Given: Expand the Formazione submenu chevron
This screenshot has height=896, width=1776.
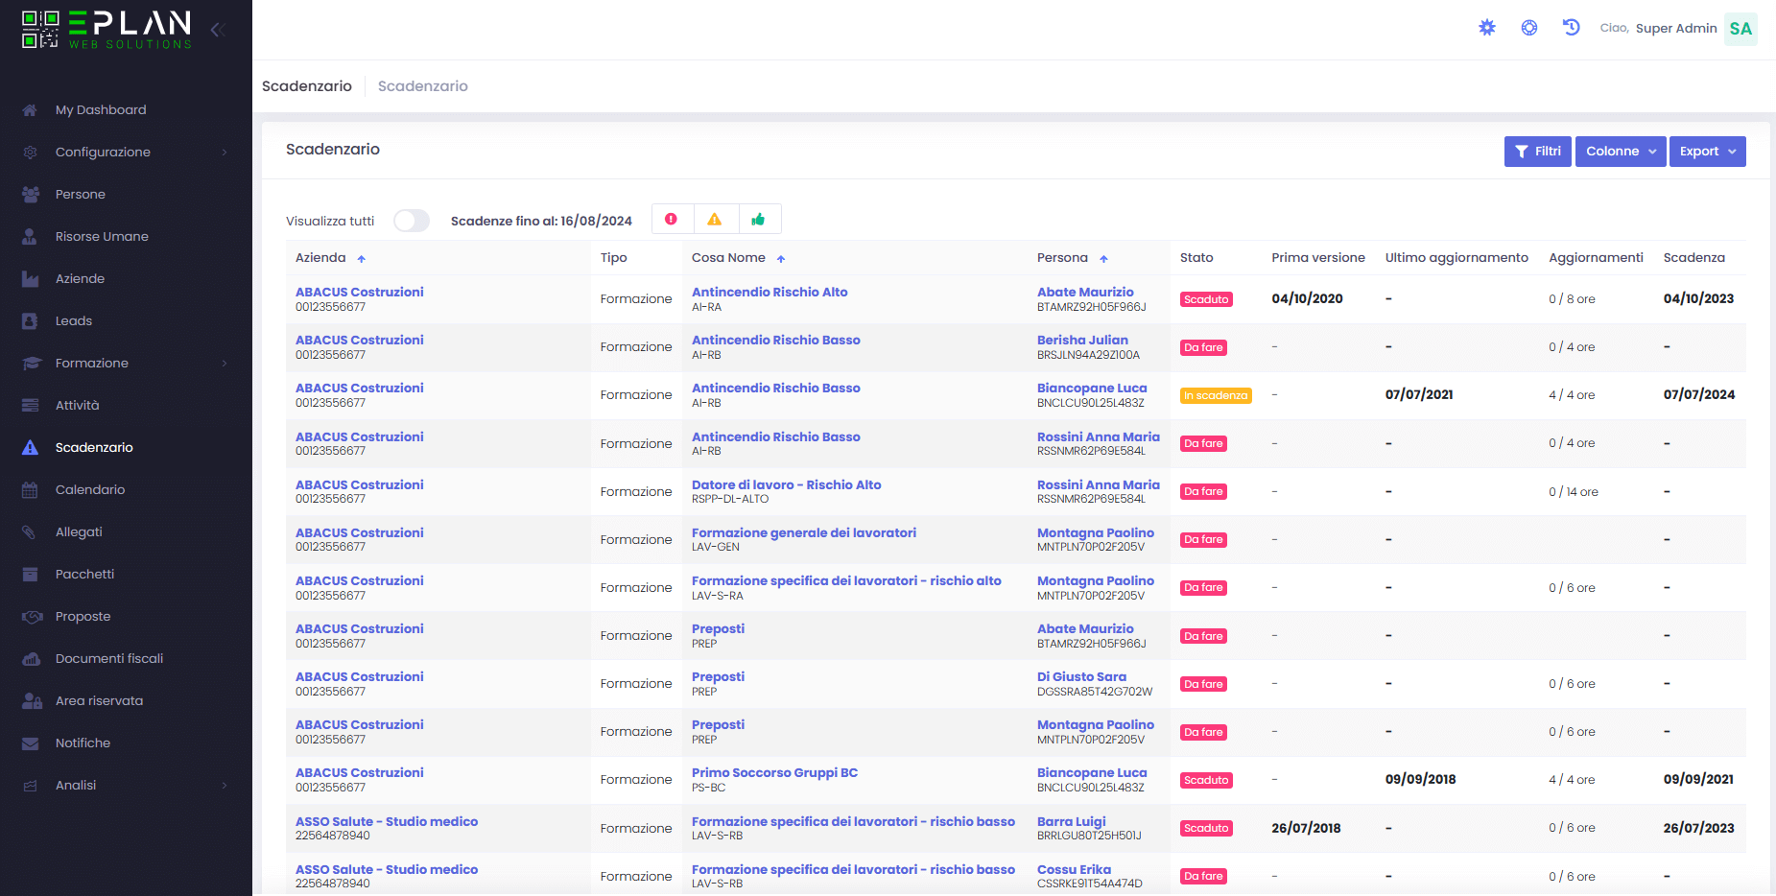Looking at the screenshot, I should pyautogui.click(x=225, y=364).
